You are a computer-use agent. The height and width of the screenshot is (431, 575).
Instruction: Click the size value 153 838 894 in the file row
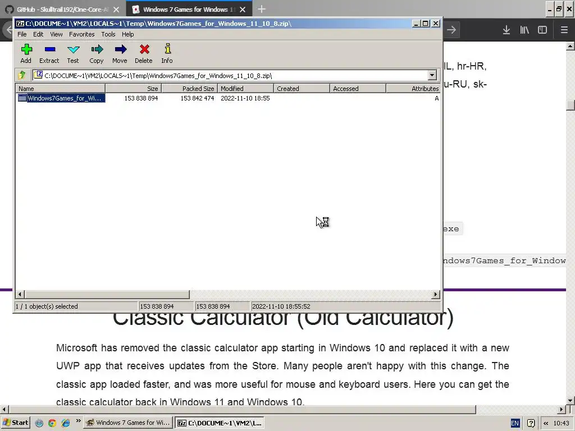click(x=141, y=98)
